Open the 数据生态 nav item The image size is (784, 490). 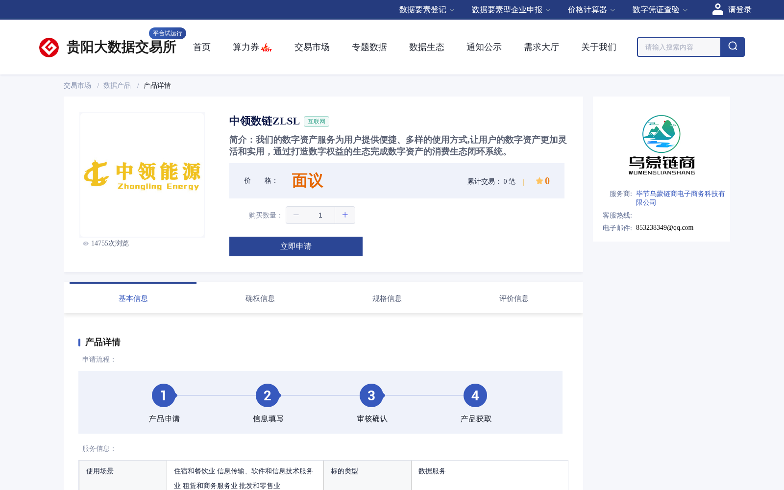[427, 47]
